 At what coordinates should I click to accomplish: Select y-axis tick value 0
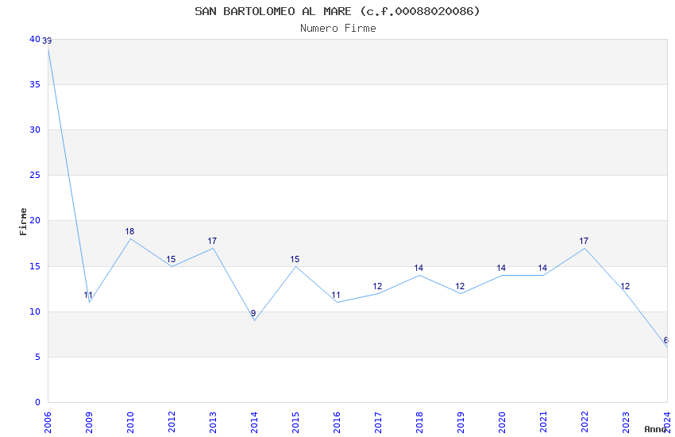(x=37, y=402)
